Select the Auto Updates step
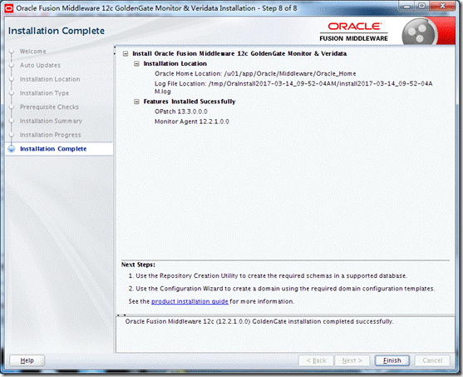The width and height of the screenshot is (463, 377). point(40,66)
